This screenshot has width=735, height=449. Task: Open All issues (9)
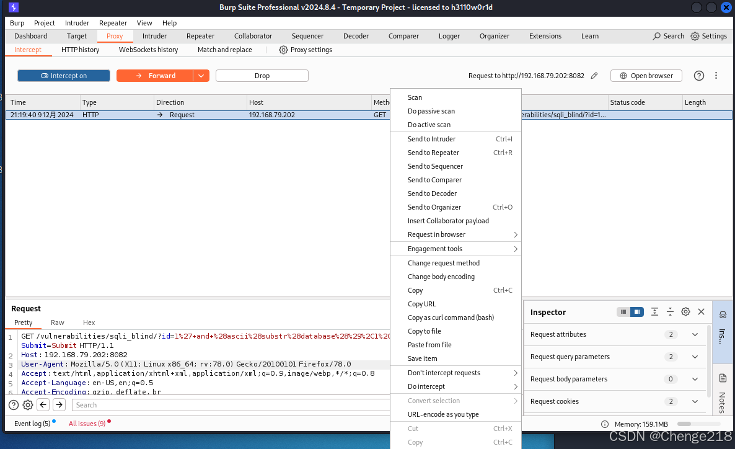click(87, 424)
